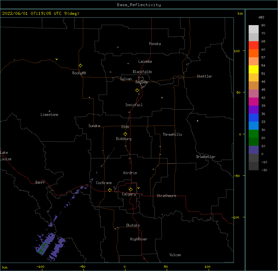Click the Okotoks town label
This screenshot has height=271, width=278.
133,225
